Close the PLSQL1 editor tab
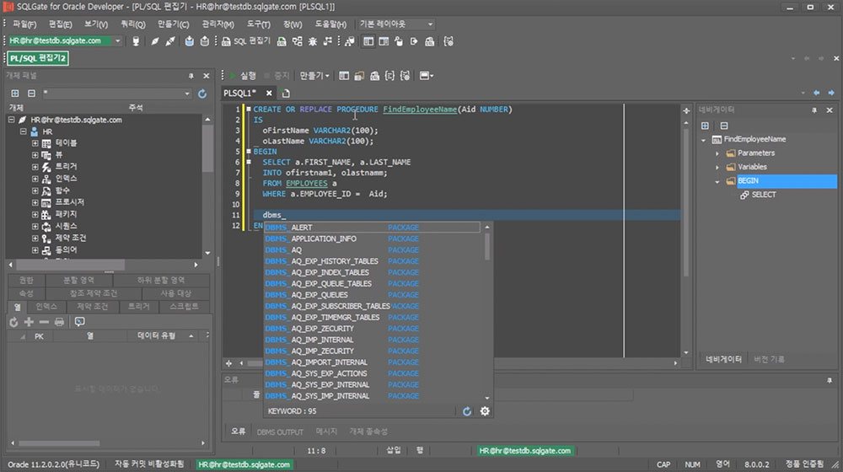Screen dimensions: 843x472 269,93
